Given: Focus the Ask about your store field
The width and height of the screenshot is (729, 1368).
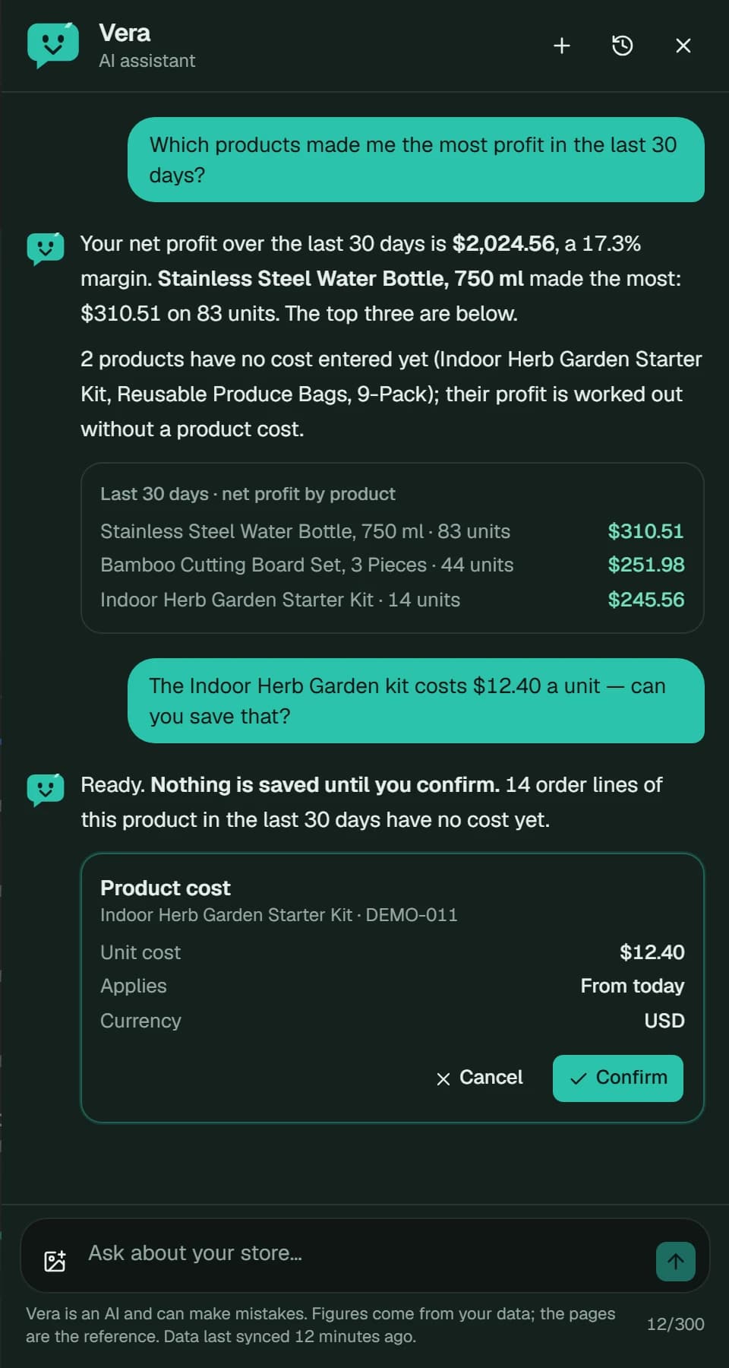Looking at the screenshot, I should click(x=364, y=1254).
